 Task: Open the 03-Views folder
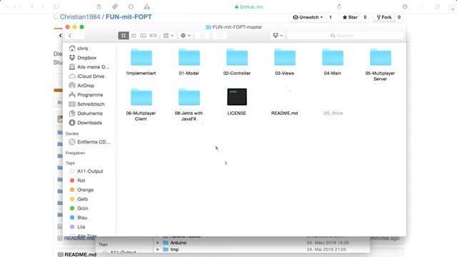point(285,57)
